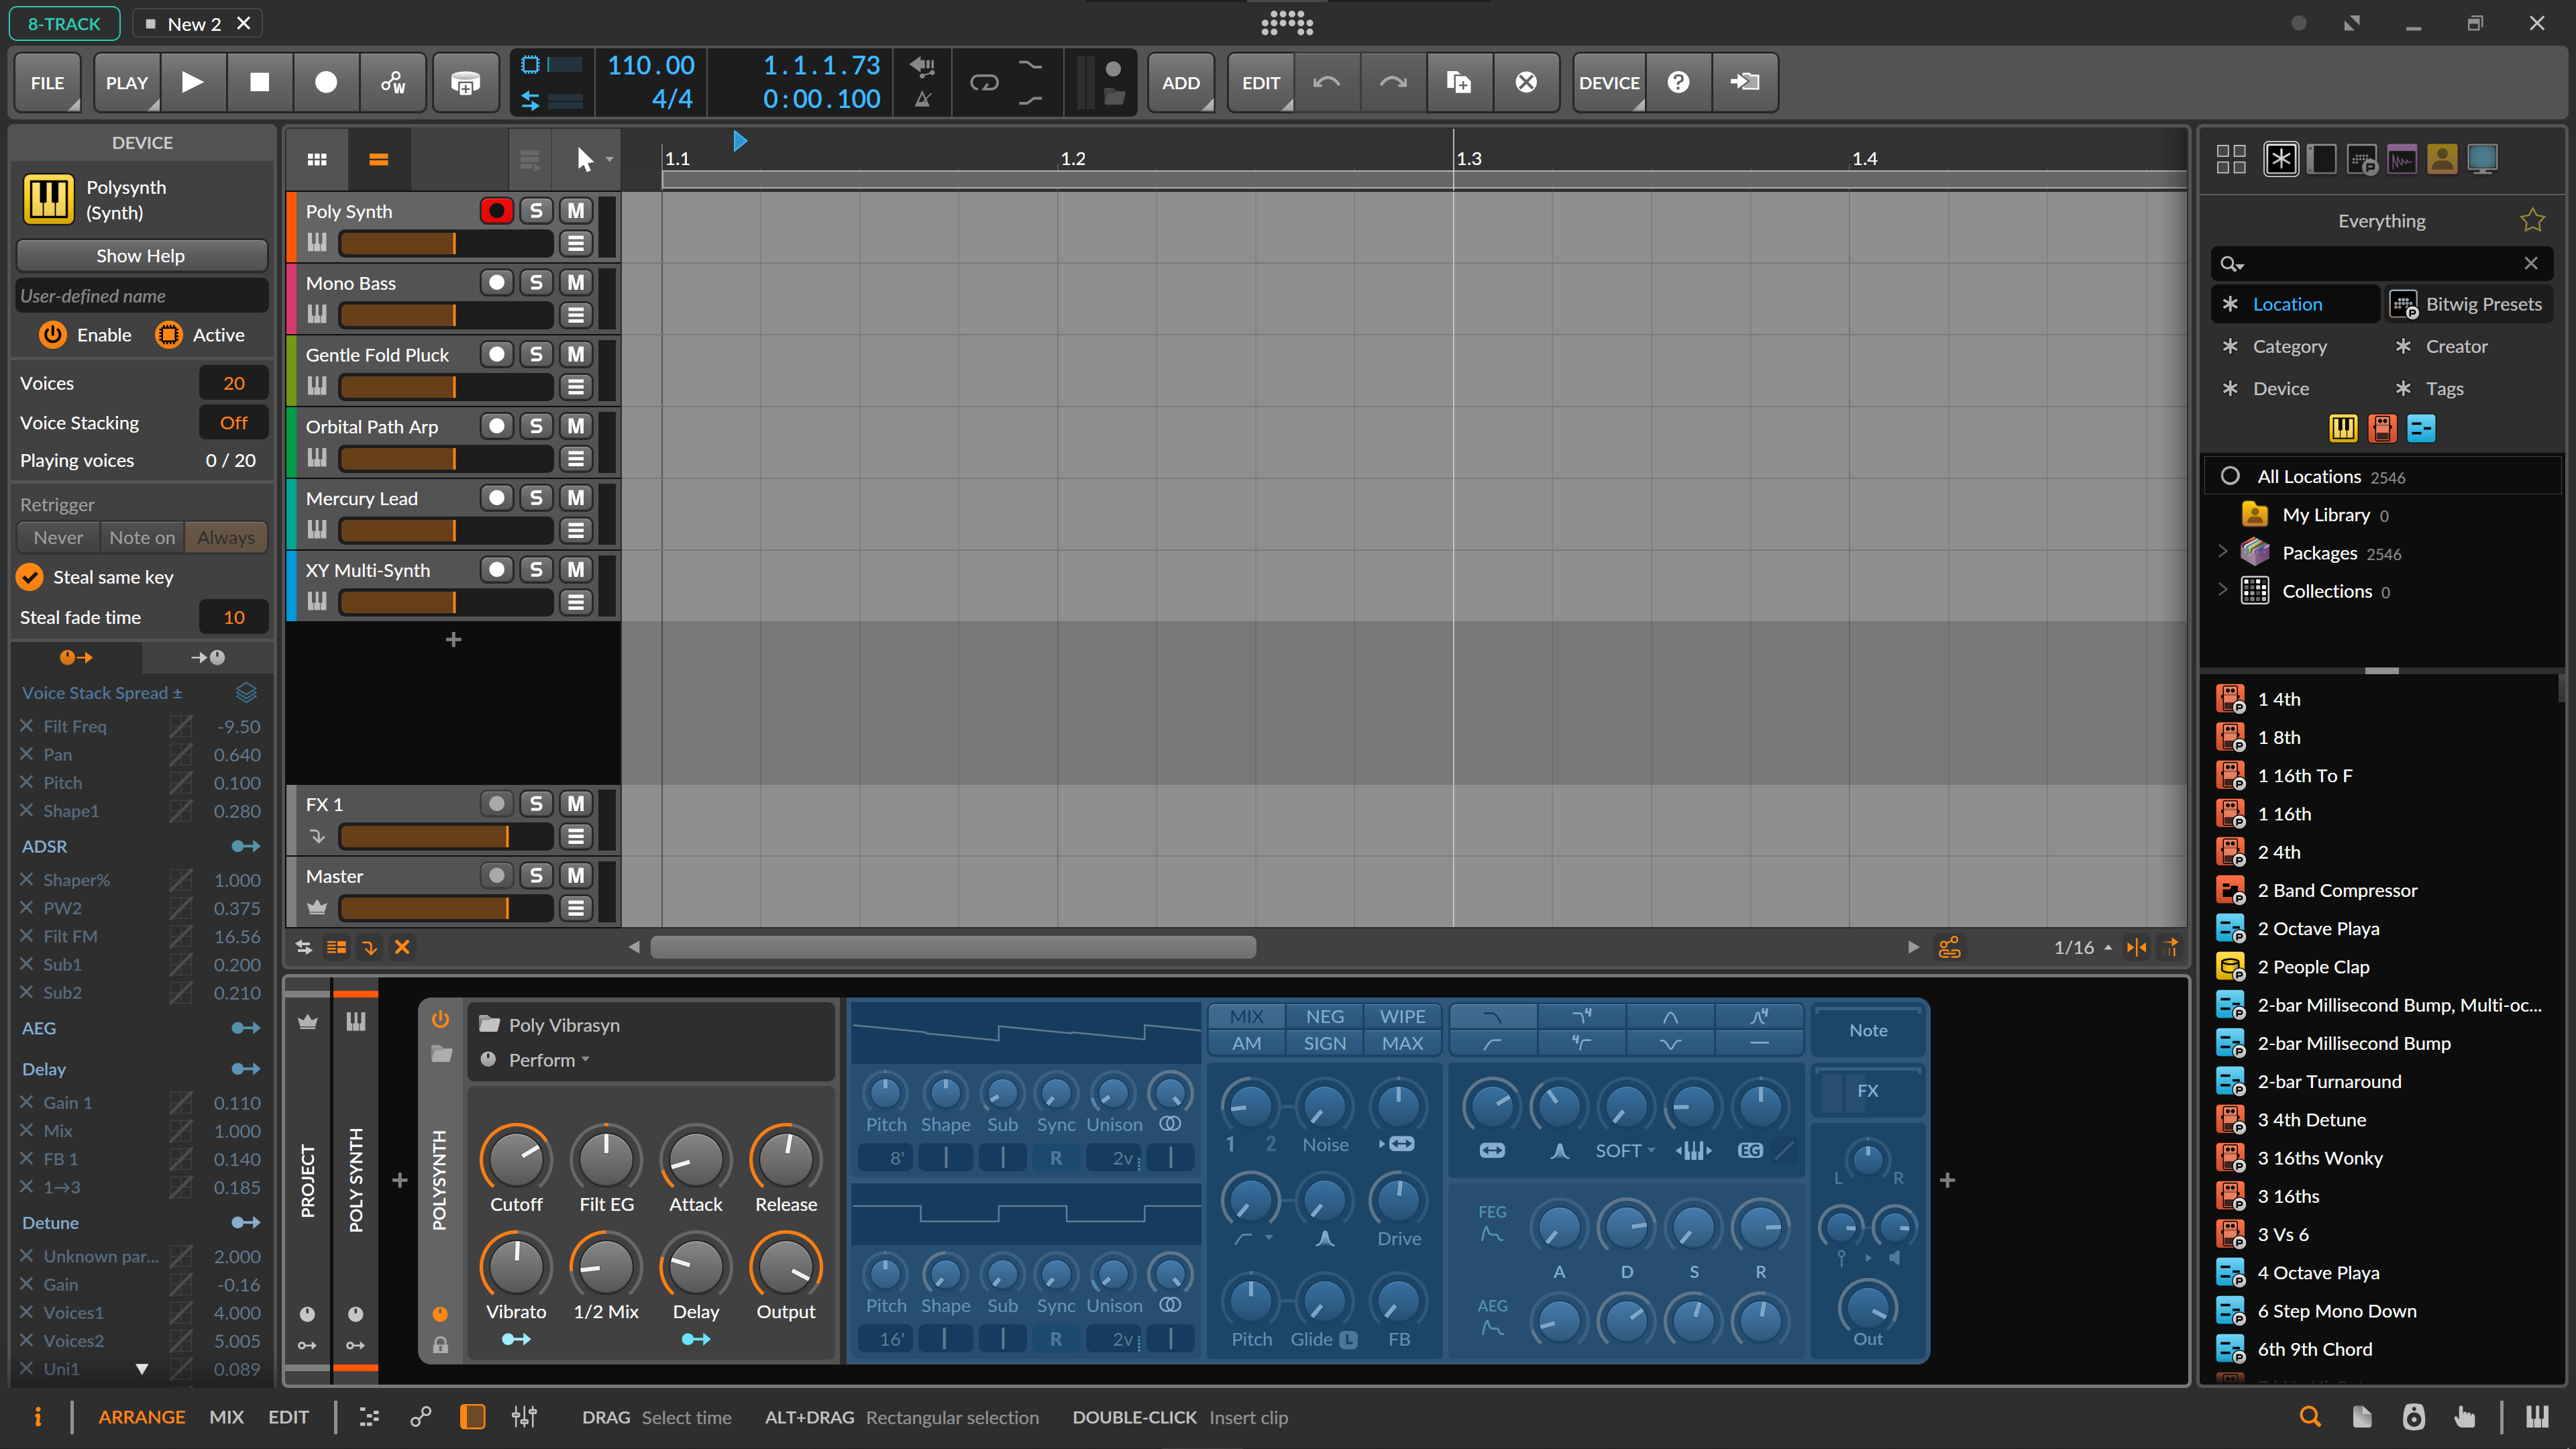
Task: Open the 1/16 grid resolution dropdown
Action: coord(2082,947)
